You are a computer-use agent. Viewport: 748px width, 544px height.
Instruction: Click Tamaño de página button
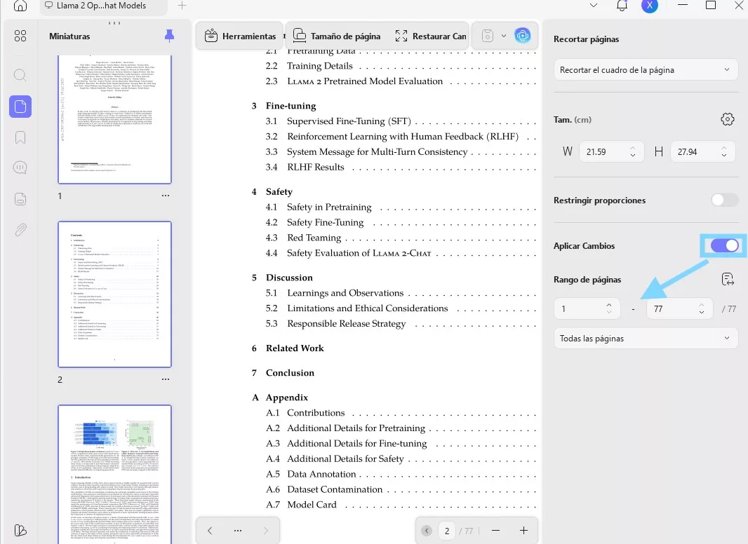337,36
